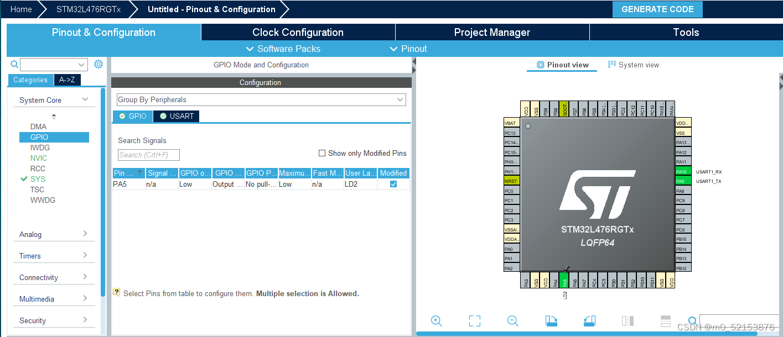This screenshot has height=337, width=783.
Task: Open the category settings gear
Action: (x=98, y=64)
